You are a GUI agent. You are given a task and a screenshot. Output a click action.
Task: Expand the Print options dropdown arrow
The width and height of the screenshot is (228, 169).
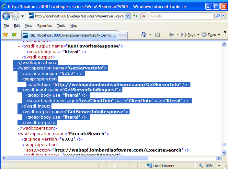178,35
